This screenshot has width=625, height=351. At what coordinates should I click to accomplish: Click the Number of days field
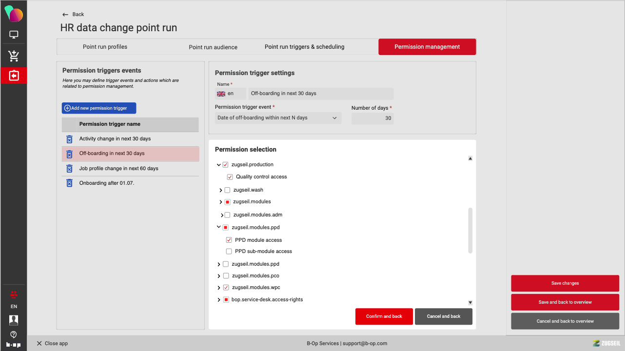click(x=372, y=118)
